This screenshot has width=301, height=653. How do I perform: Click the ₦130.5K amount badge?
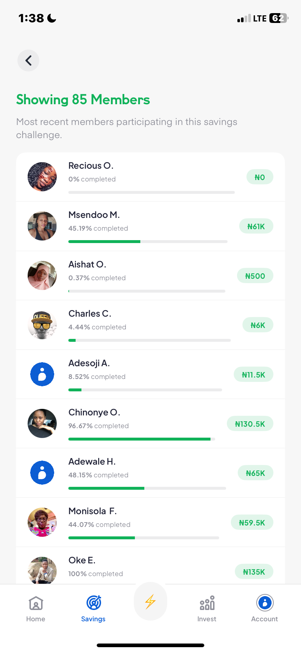[x=250, y=424]
